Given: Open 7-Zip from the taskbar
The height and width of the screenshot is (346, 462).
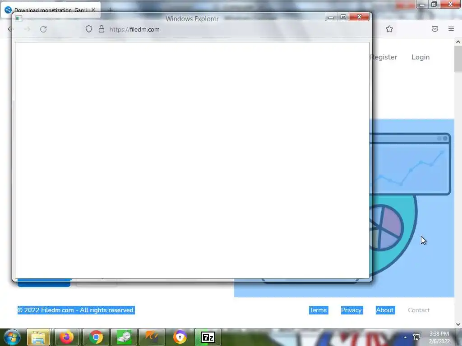Looking at the screenshot, I should (x=208, y=337).
